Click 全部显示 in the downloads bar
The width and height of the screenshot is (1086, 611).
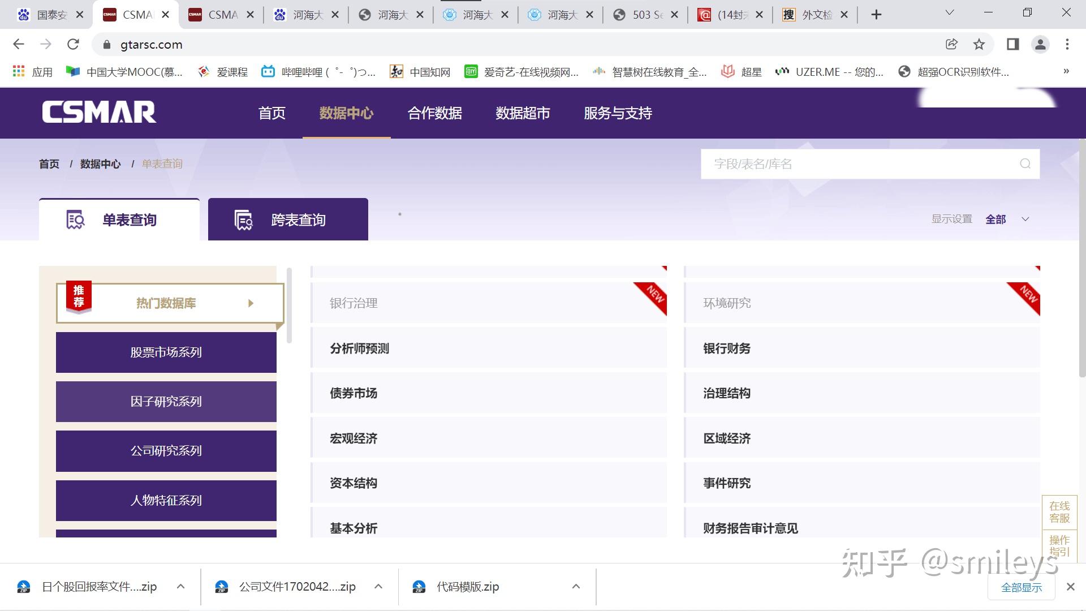point(1021,587)
